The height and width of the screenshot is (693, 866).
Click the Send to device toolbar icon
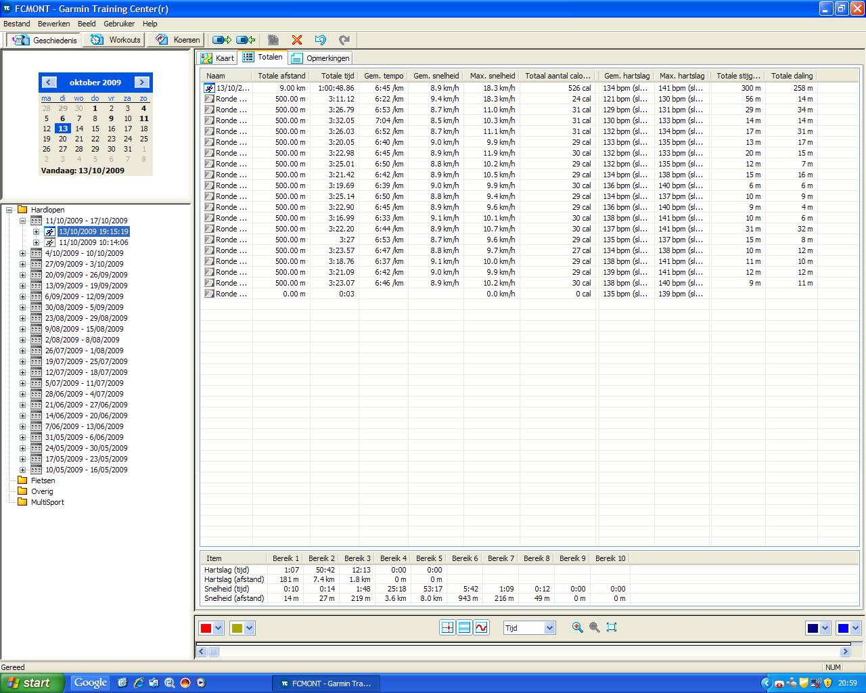click(222, 40)
